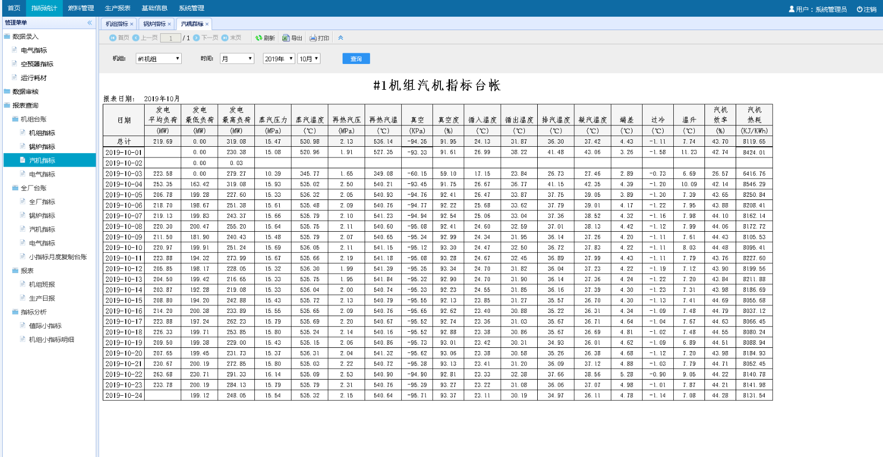Open 机组小指标明细 analysis

(52, 340)
